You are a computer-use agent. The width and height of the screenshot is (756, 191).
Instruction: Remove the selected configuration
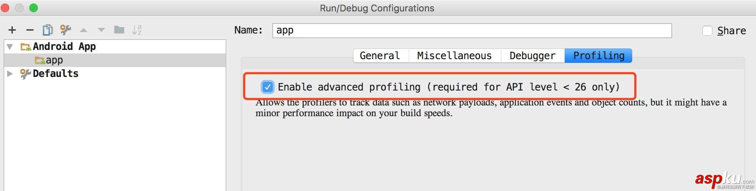(30, 30)
